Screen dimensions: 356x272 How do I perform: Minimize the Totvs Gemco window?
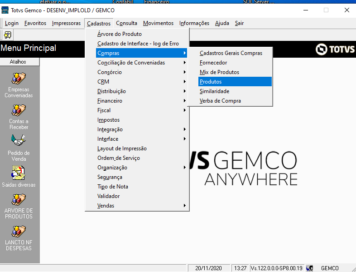306,10
